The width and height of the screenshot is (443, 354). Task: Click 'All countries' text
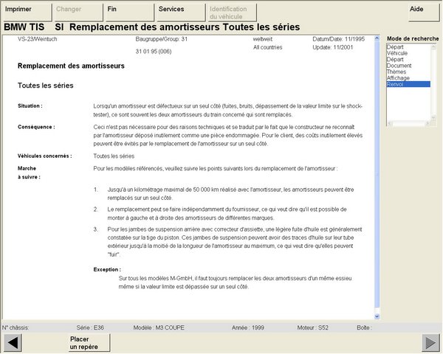267,47
